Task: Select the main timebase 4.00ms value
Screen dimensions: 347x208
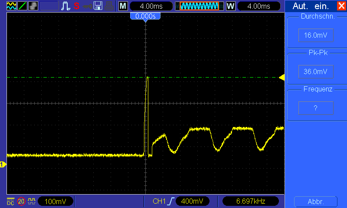Action: 151,6
